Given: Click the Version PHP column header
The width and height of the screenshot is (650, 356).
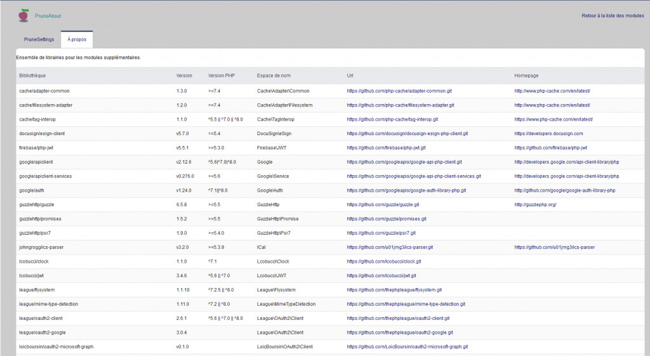Looking at the screenshot, I should pyautogui.click(x=222, y=76).
